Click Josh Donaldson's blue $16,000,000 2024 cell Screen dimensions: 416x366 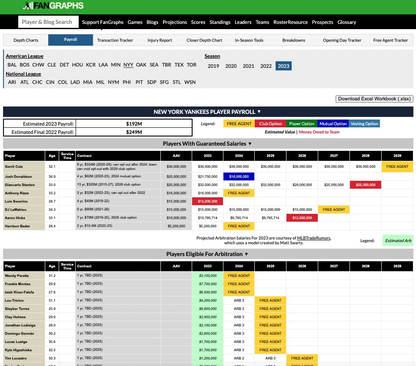tap(239, 176)
